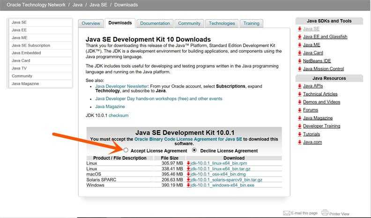
Task: Click the red arrow icon beside Java Card link
Action: 299,53
